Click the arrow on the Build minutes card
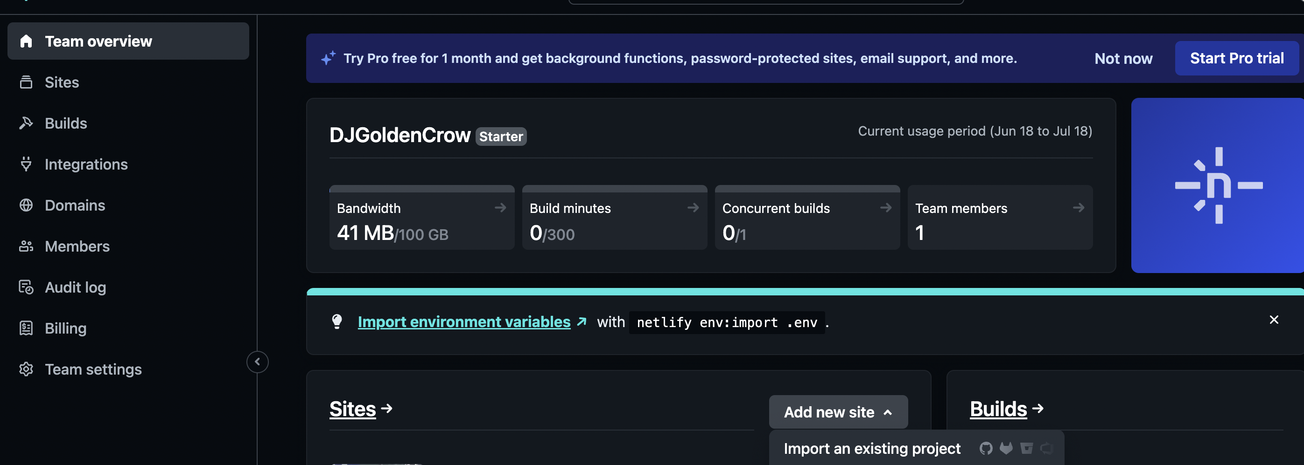Image resolution: width=1304 pixels, height=465 pixels. pos(693,207)
